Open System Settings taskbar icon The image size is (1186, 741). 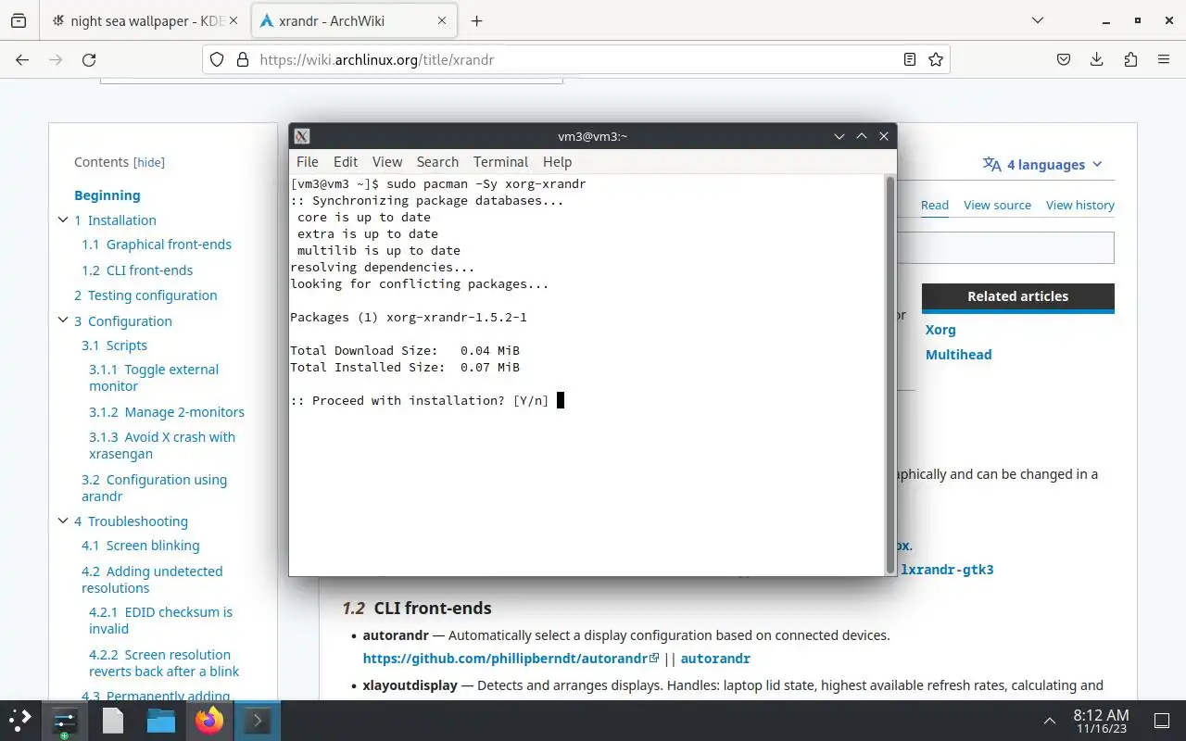coord(65,721)
